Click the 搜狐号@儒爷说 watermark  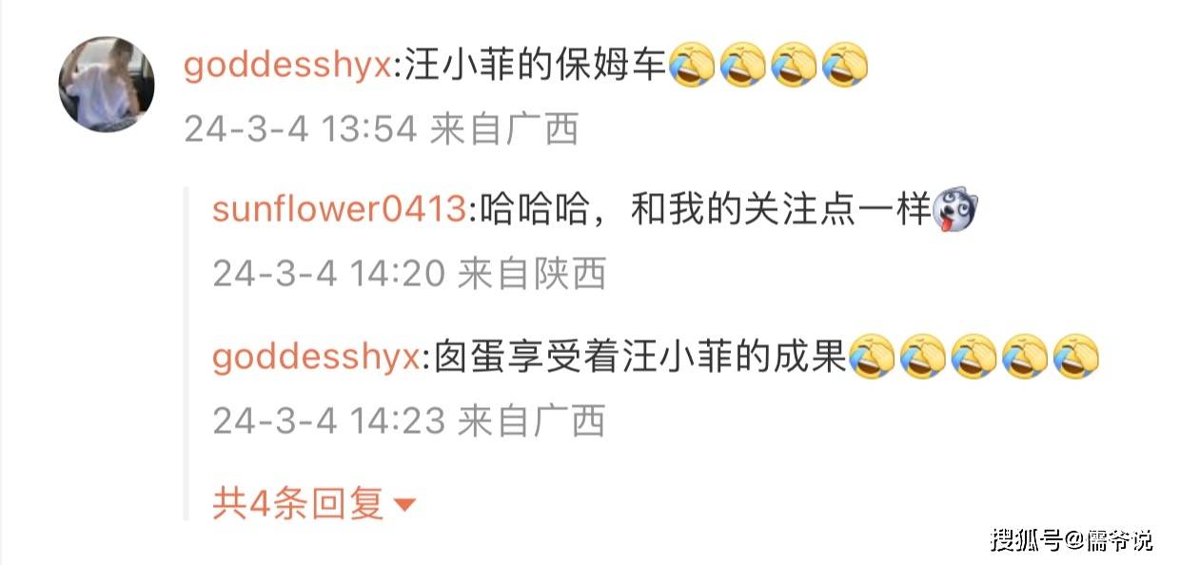[x=1072, y=540]
